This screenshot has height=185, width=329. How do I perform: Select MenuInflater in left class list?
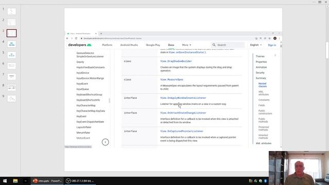(83, 133)
